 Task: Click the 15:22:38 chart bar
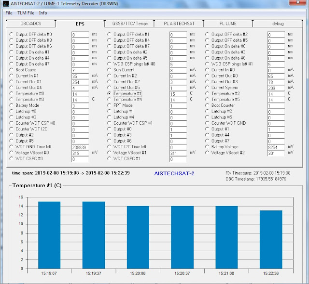coord(271,239)
